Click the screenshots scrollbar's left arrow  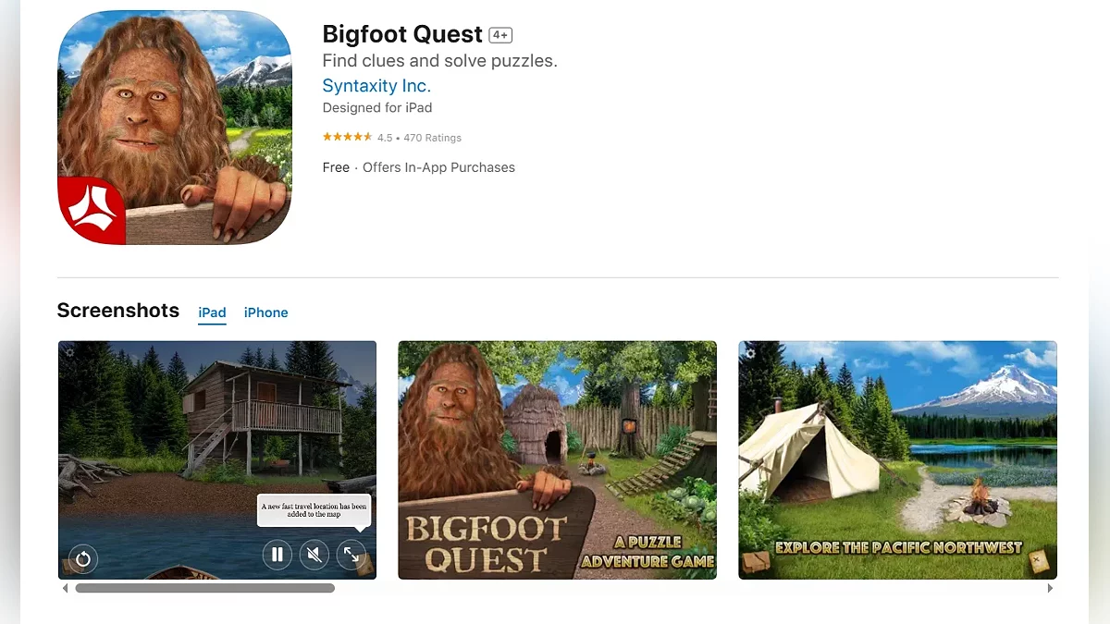(65, 588)
